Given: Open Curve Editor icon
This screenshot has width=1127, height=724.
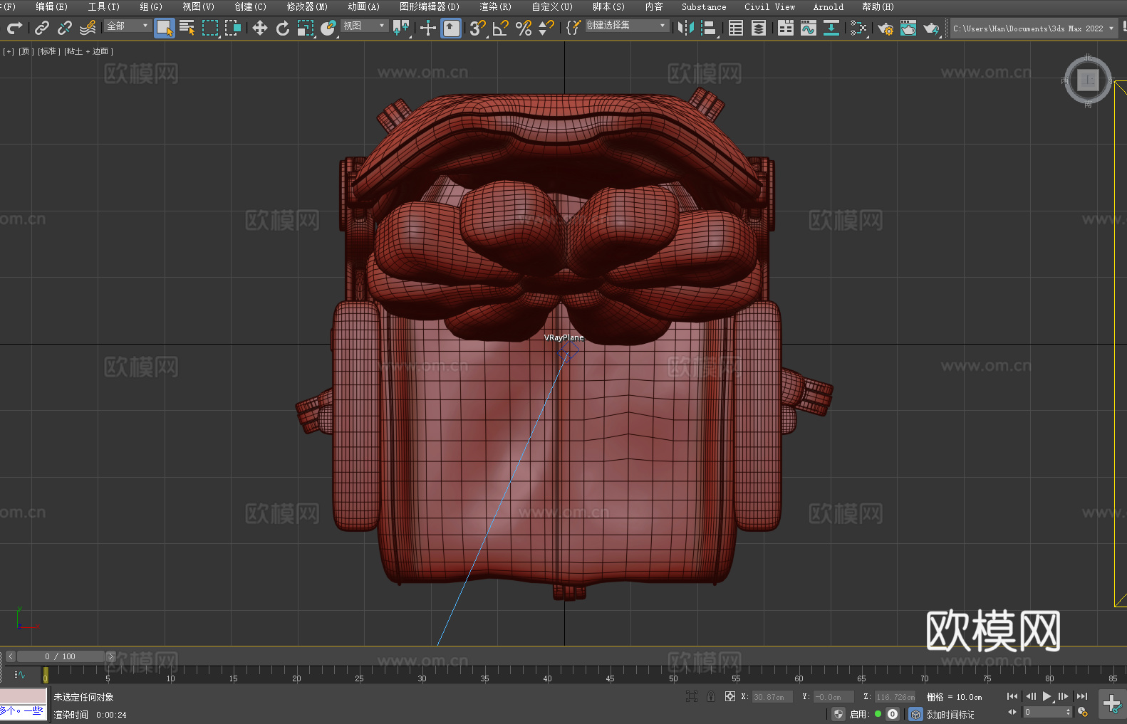Looking at the screenshot, I should coord(809,28).
